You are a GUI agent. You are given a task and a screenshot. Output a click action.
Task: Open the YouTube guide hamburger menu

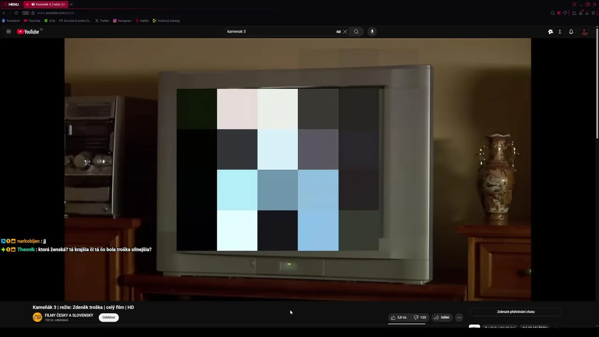click(8, 32)
